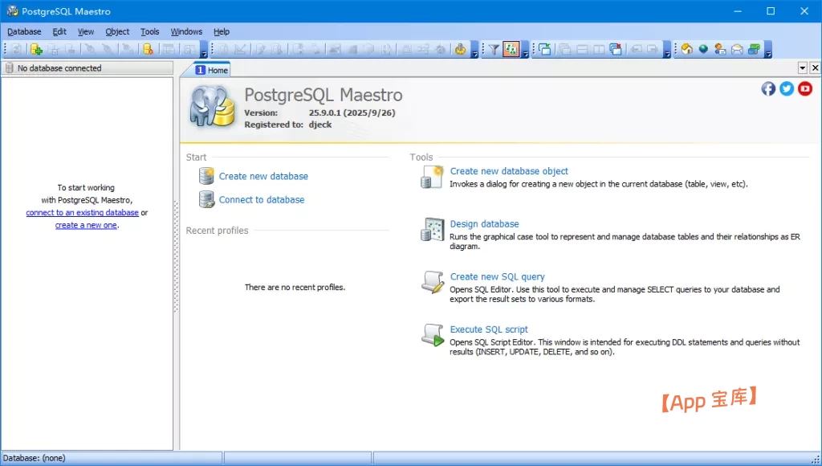Viewport: 822px width, 466px height.
Task: Open the YouTube icon link
Action: point(805,88)
